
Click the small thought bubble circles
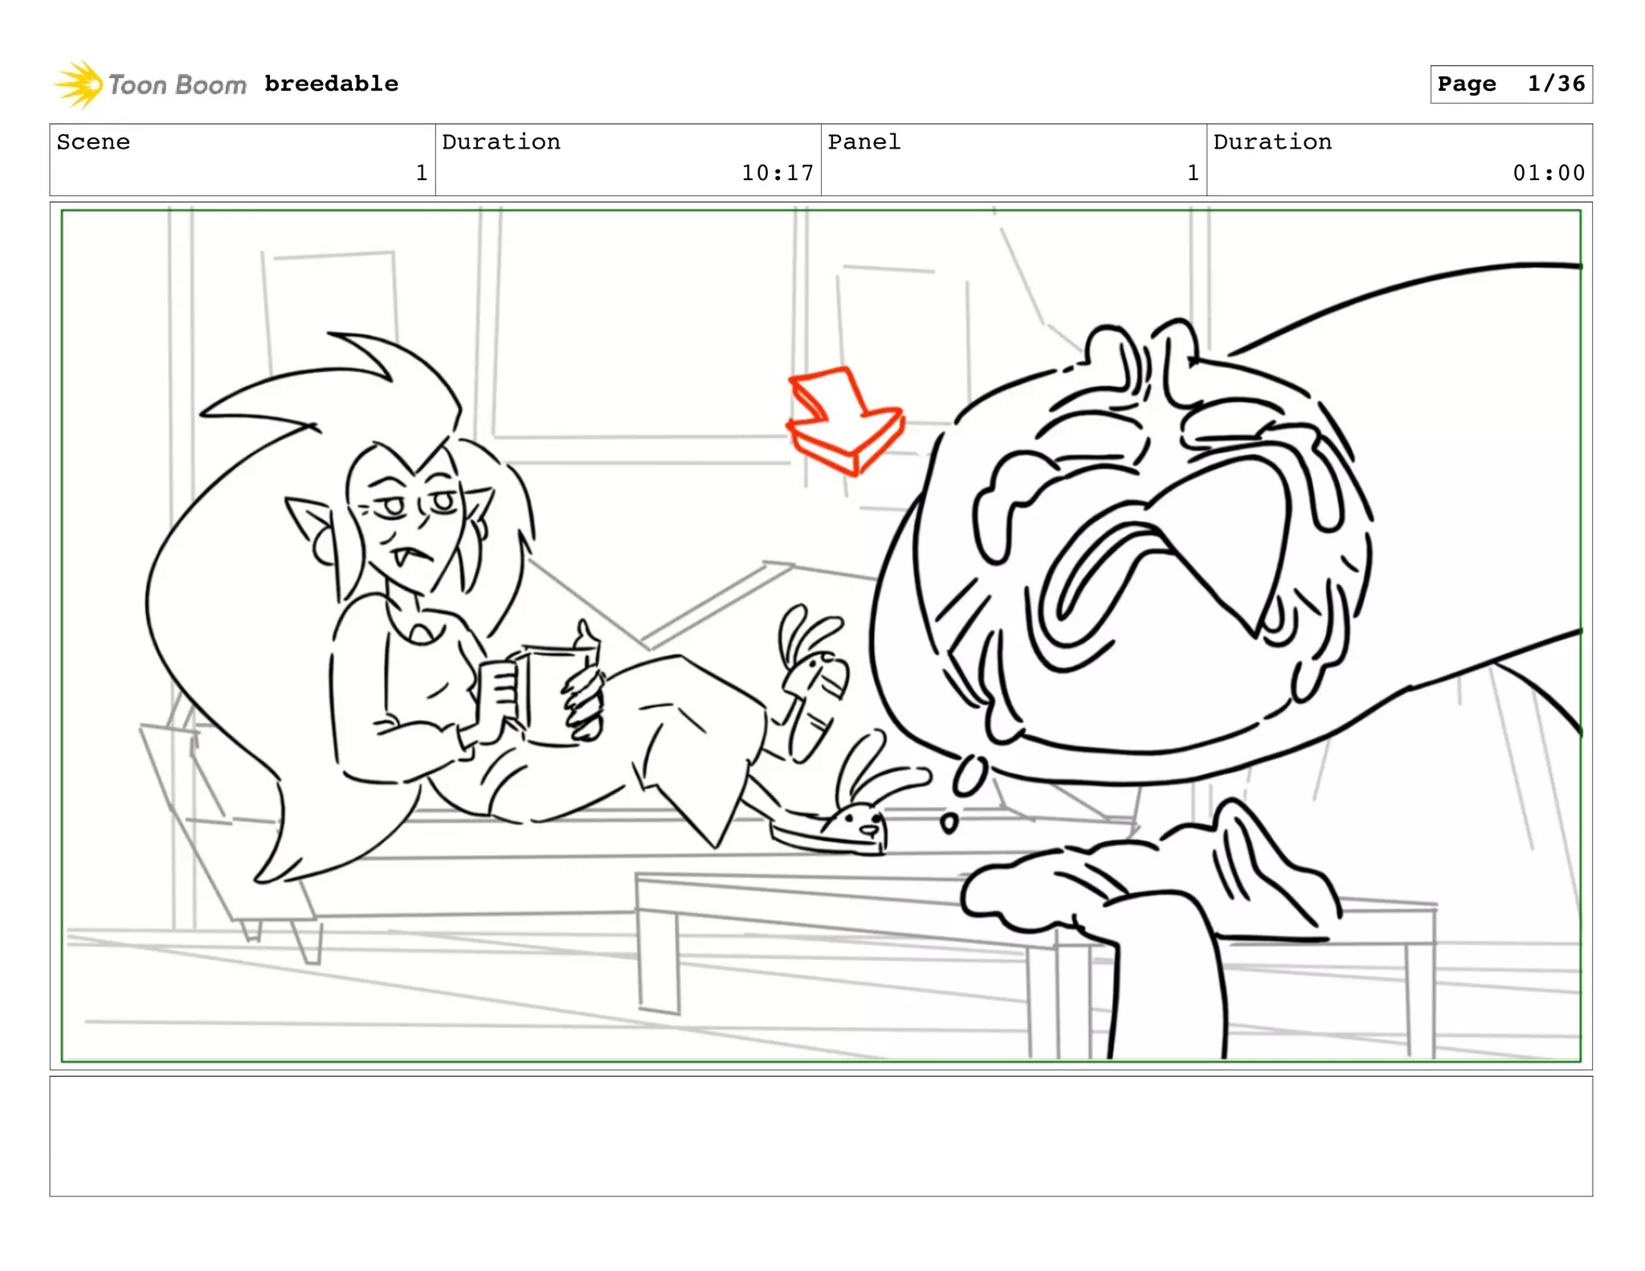pyautogui.click(x=969, y=777)
